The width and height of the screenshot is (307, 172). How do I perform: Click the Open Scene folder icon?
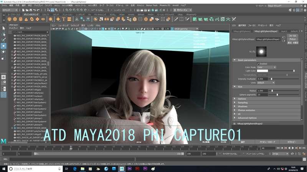tap(27, 10)
